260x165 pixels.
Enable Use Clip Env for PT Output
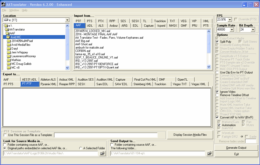click(217, 72)
